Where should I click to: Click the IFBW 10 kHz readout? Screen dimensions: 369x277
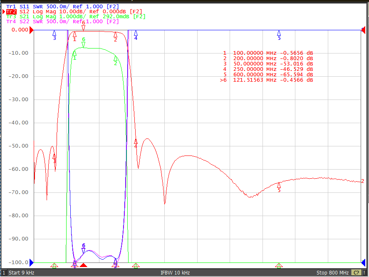175,273
